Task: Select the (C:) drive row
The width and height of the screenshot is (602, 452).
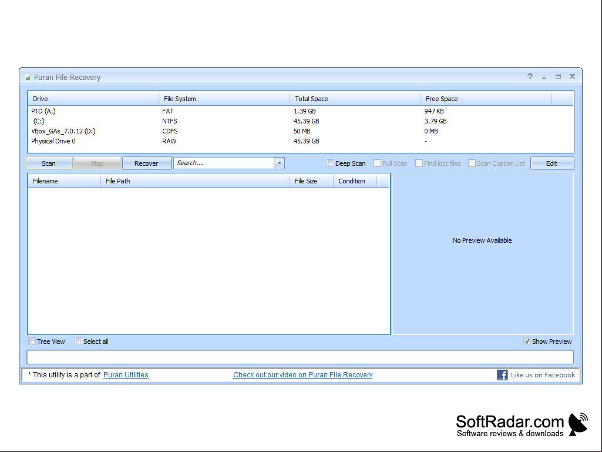Action: click(x=301, y=121)
